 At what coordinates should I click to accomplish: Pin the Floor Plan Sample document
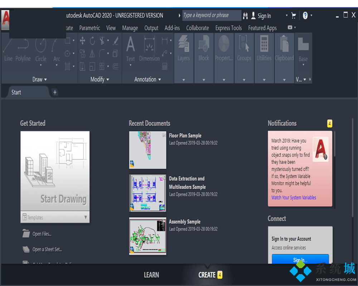(x=163, y=134)
